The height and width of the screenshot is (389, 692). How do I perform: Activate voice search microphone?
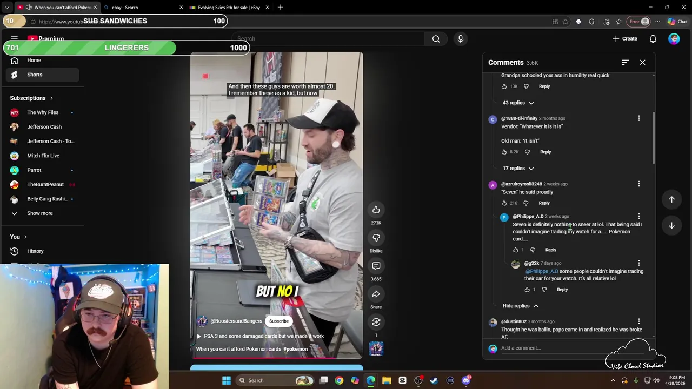(461, 39)
